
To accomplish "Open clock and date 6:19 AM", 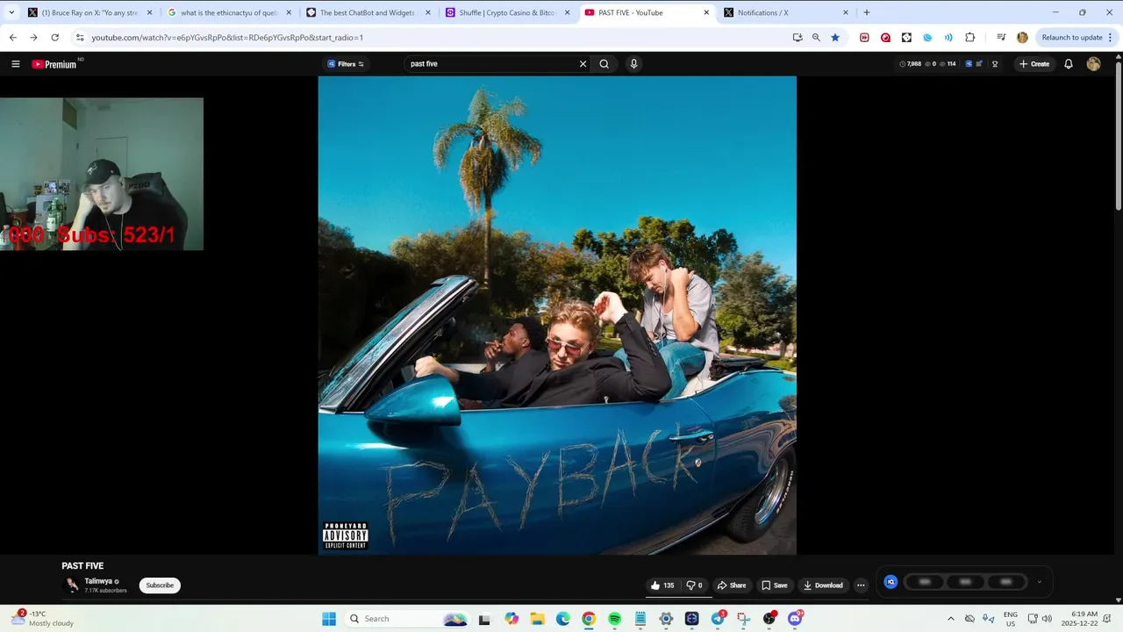I will click(1079, 619).
